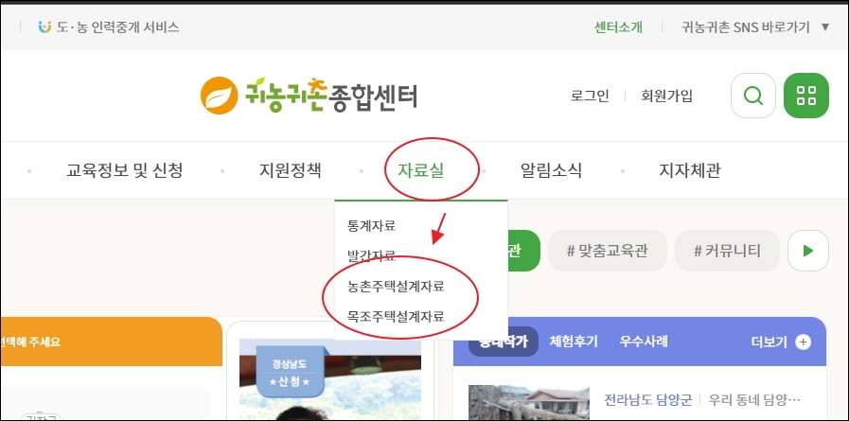
Task: Open the green grid all-menu icon
Action: (806, 96)
